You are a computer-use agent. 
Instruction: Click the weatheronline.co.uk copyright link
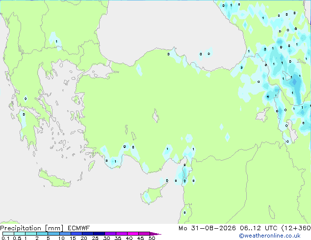click(270, 236)
